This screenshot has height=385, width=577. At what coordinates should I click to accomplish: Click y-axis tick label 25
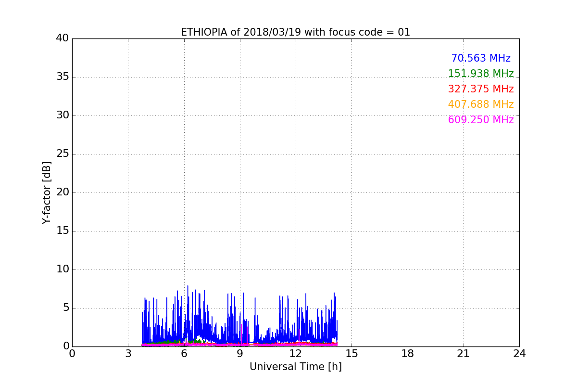point(63,154)
